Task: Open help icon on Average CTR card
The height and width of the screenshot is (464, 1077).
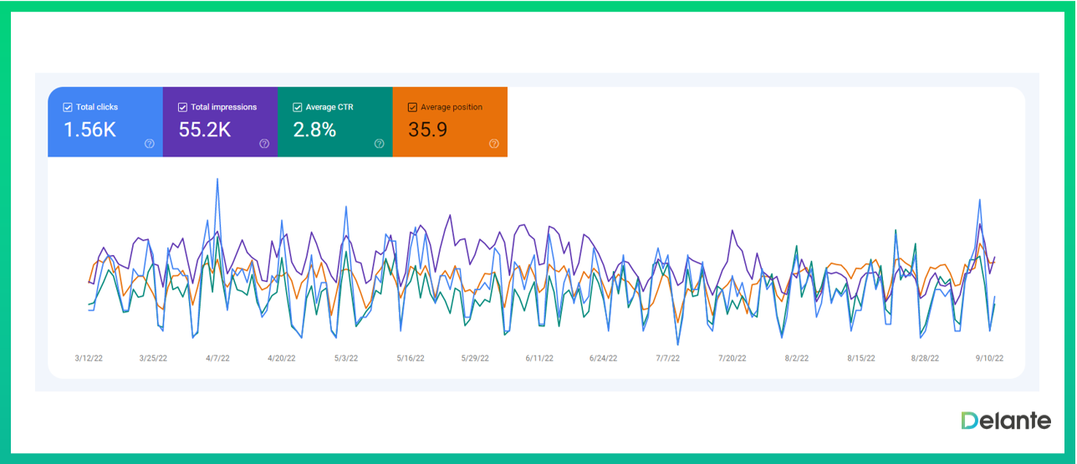Action: click(379, 144)
